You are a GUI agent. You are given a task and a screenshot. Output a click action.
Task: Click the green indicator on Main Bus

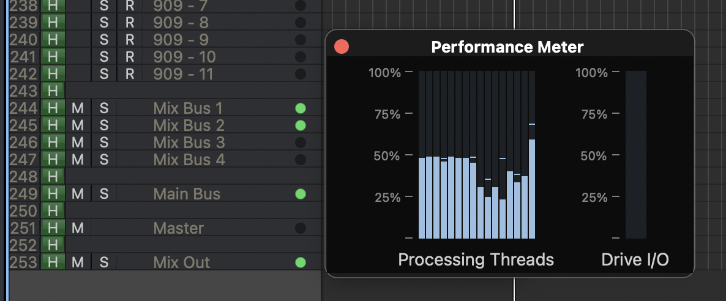300,194
